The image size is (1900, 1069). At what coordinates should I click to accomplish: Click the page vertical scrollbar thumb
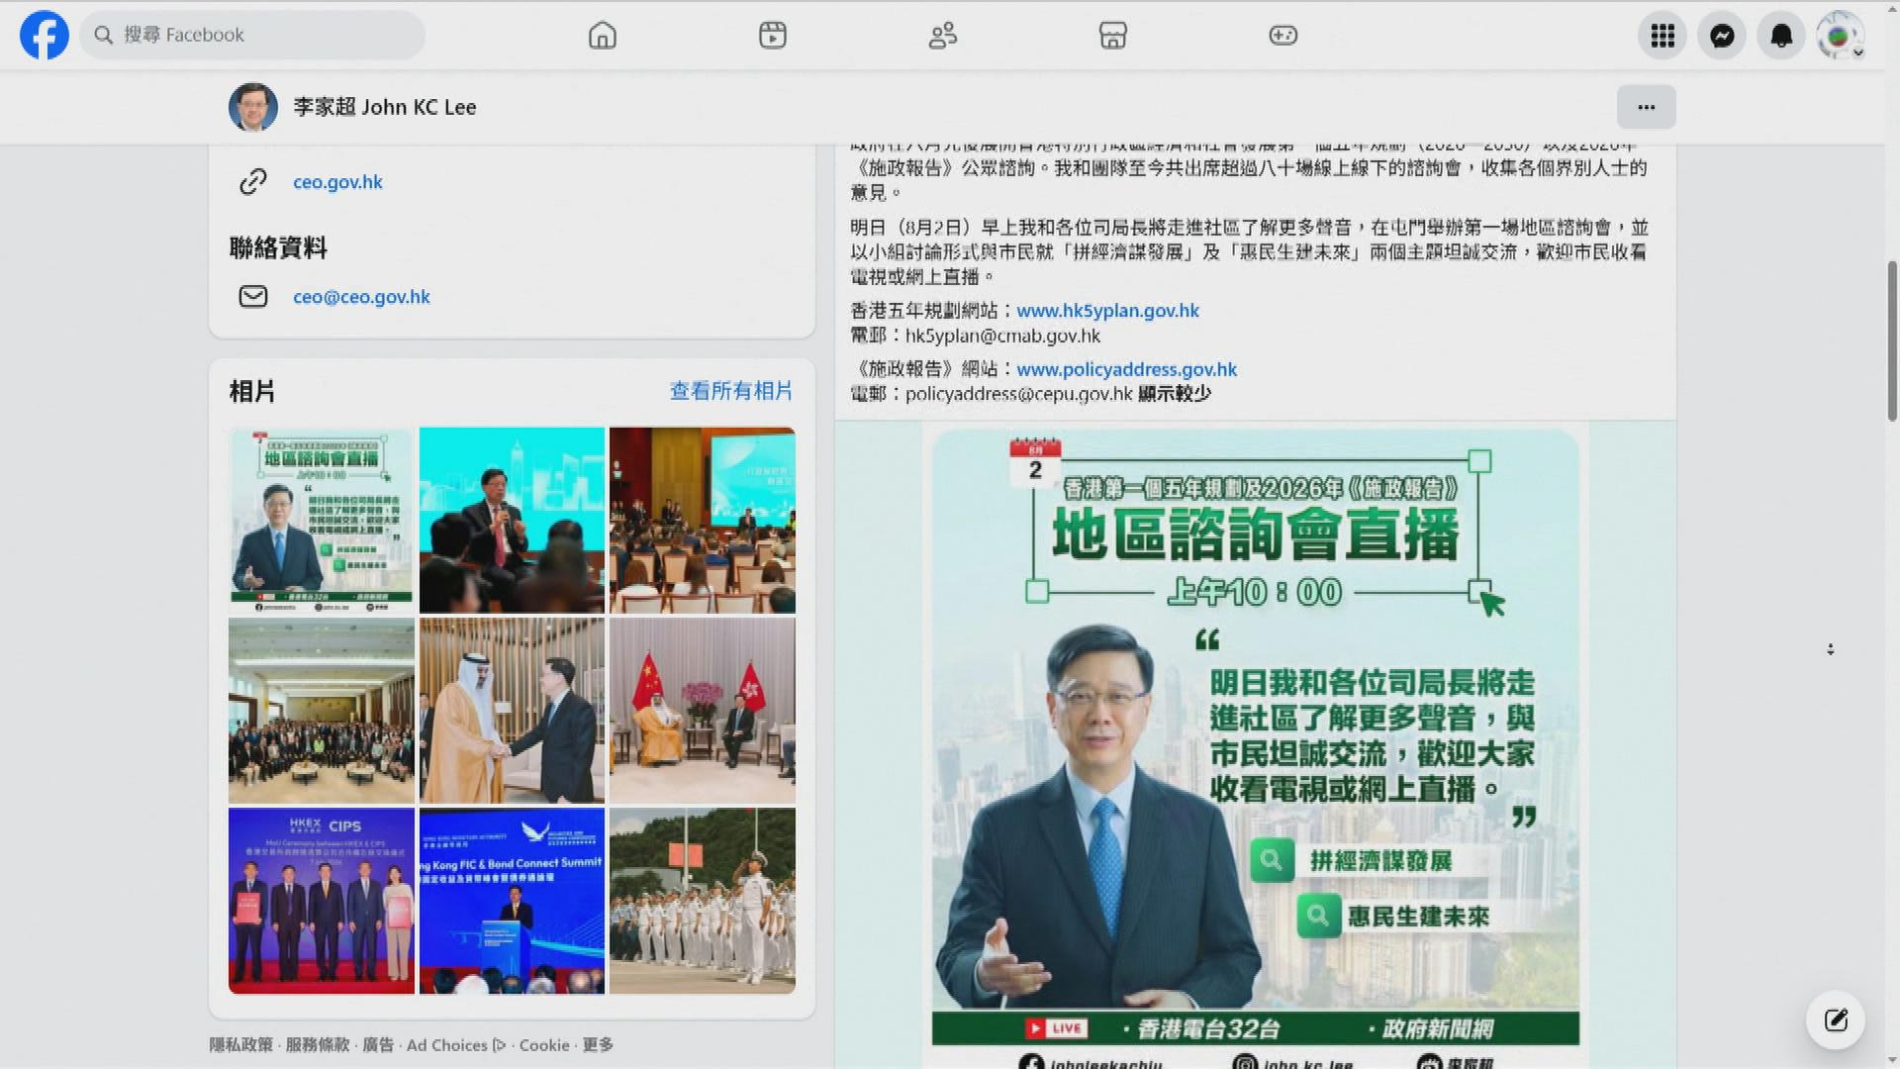(1892, 341)
